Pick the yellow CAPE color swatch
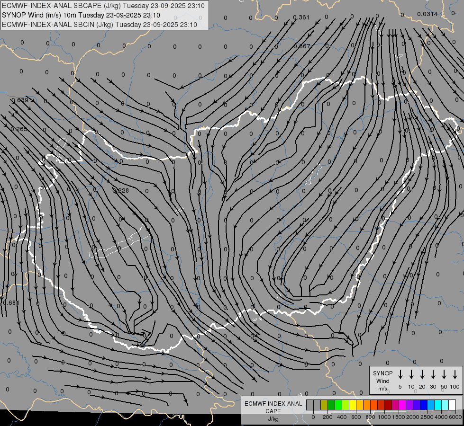Viewport: 464px width, 426px height. pos(353,405)
